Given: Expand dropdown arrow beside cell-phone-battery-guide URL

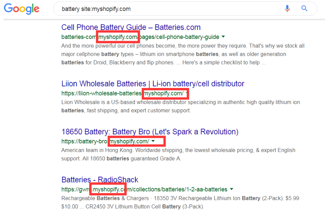Looking at the screenshot, I should point(223,37).
